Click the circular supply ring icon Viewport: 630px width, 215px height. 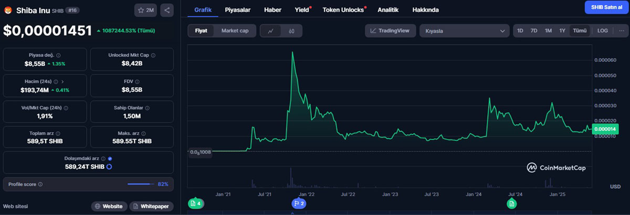[x=109, y=167]
